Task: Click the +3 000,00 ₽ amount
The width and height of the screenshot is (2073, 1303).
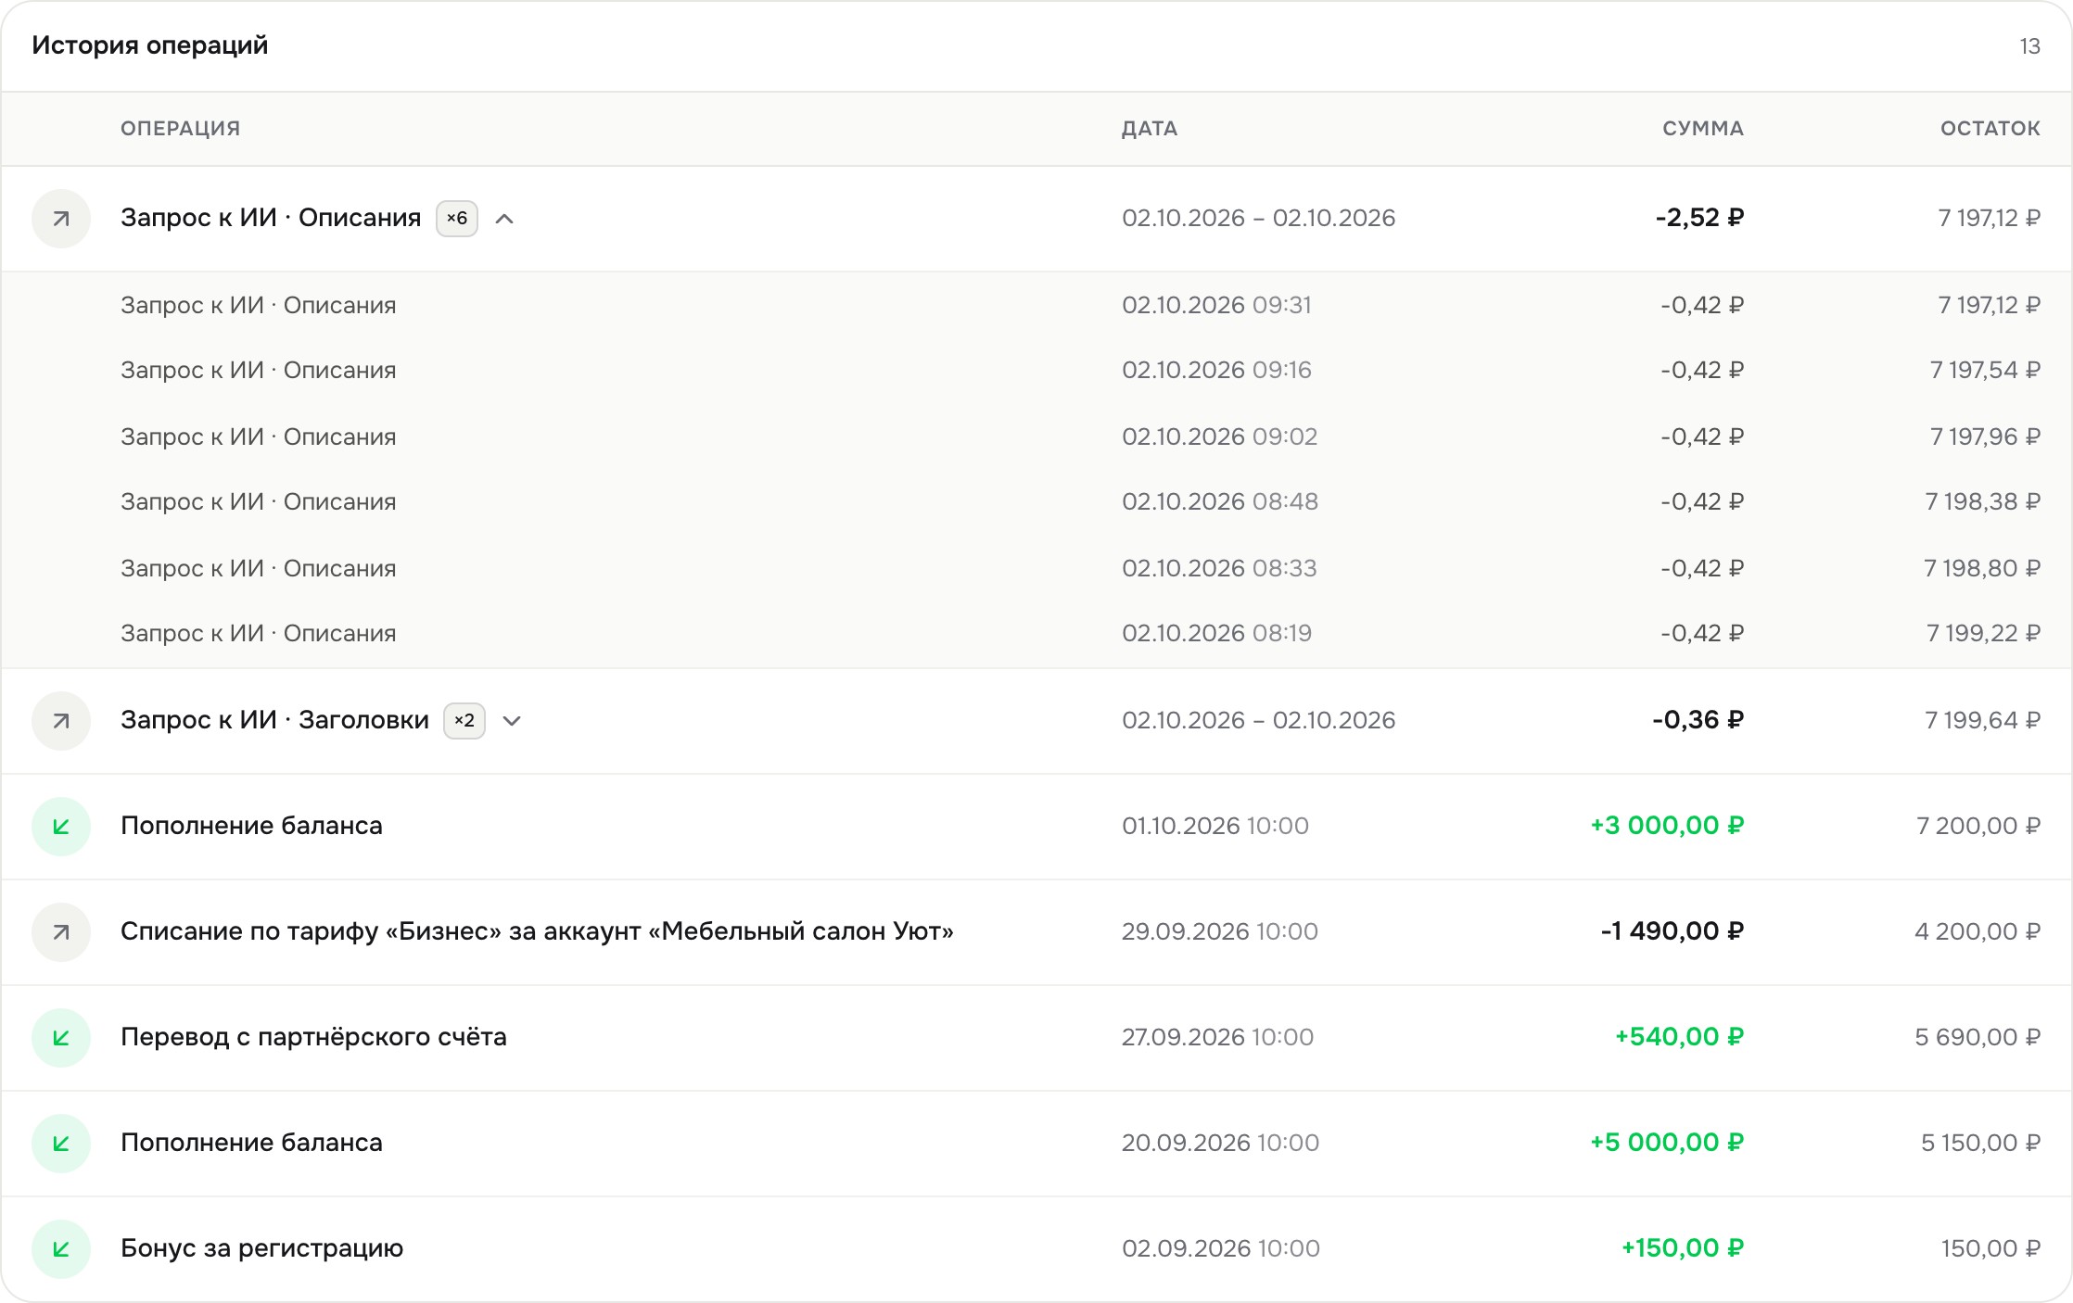Action: click(x=1667, y=826)
